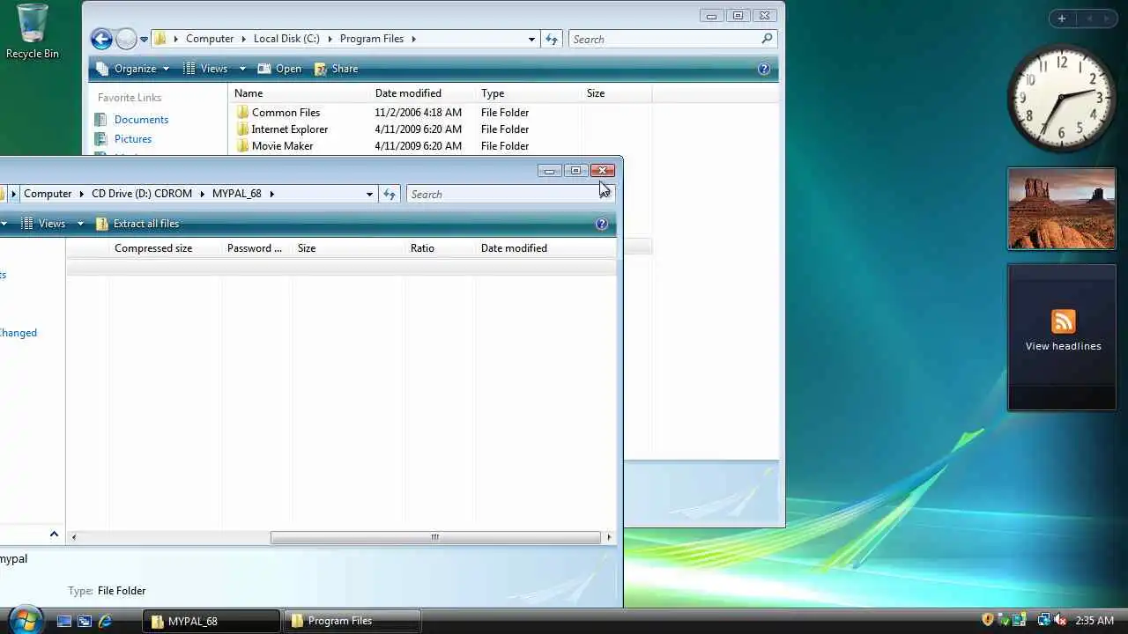This screenshot has height=634, width=1128.
Task: Click the Internet Explorer folder icon
Action: point(242,129)
